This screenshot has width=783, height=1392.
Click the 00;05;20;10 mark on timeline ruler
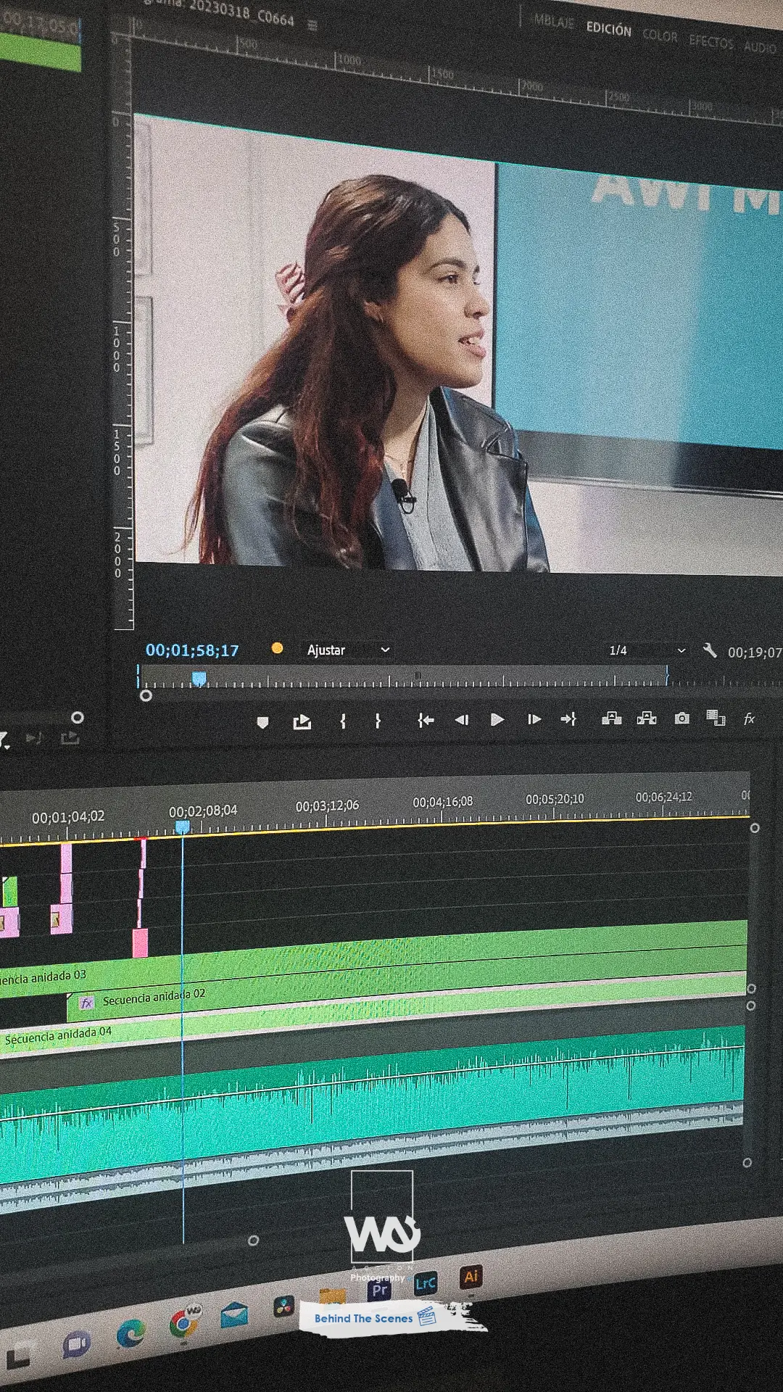[555, 799]
